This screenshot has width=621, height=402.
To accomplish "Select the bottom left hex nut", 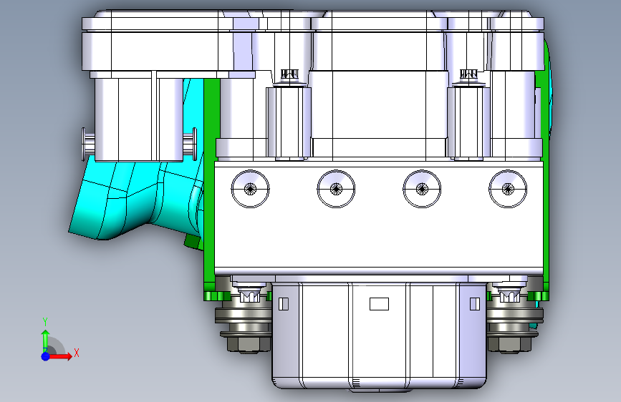I will [x=249, y=345].
